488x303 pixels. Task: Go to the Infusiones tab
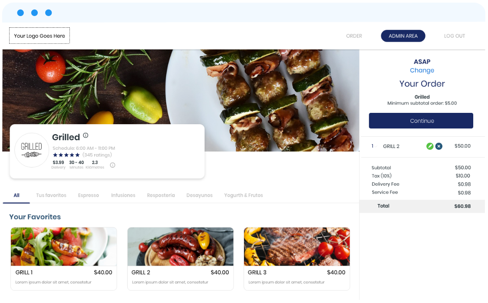[x=123, y=195]
